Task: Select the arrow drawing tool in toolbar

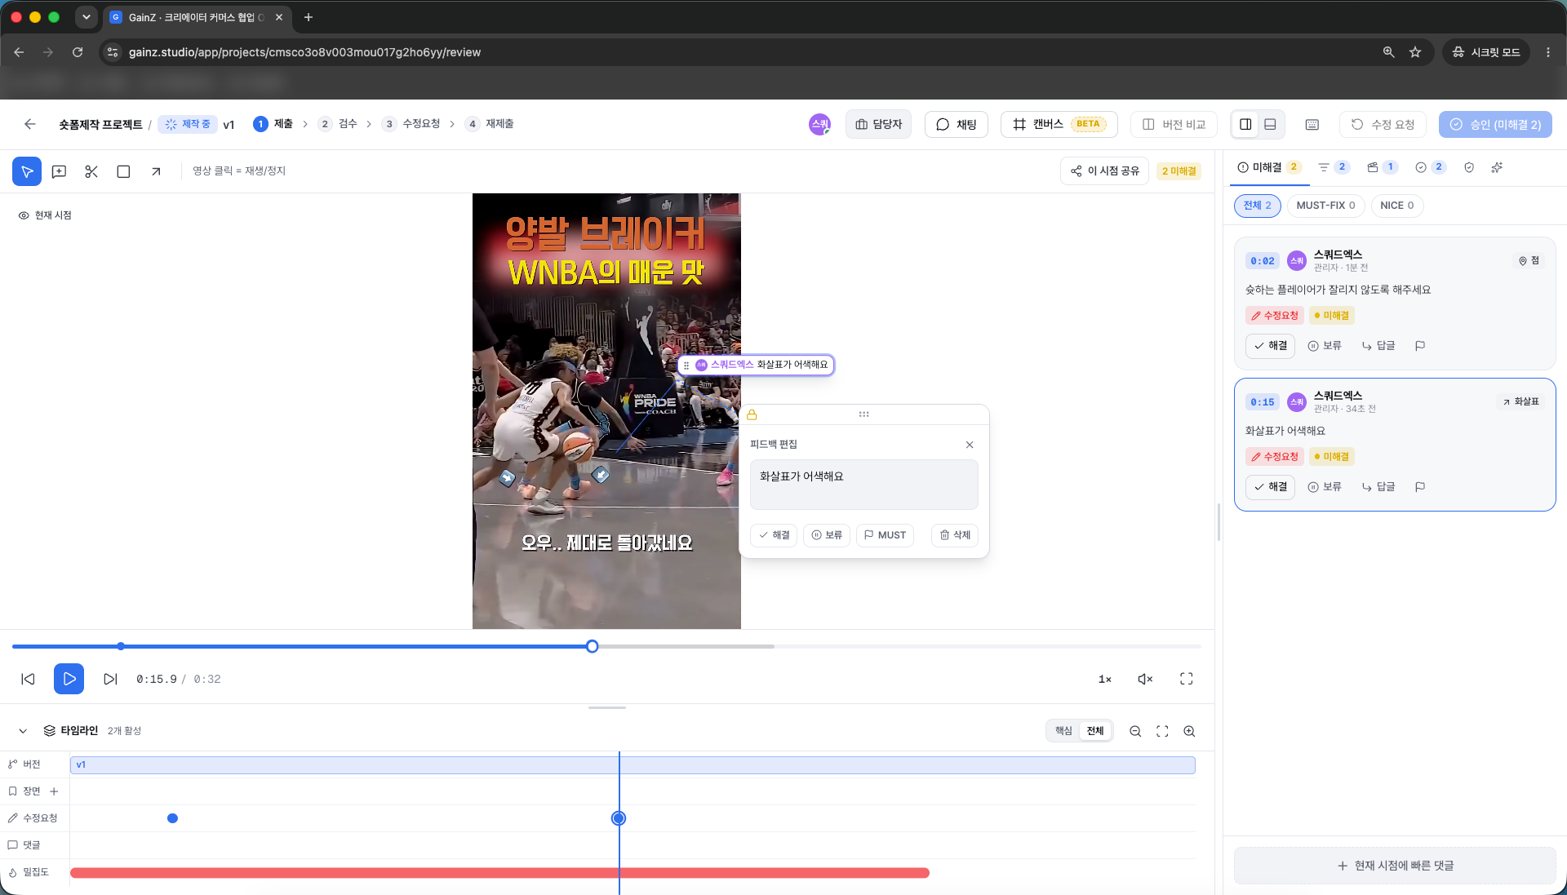Action: tap(156, 171)
